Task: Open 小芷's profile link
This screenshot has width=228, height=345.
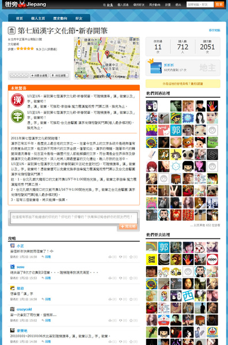Action: pos(20,246)
